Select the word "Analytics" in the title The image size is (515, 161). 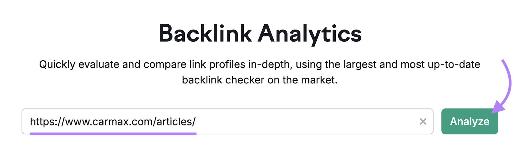tap(310, 34)
